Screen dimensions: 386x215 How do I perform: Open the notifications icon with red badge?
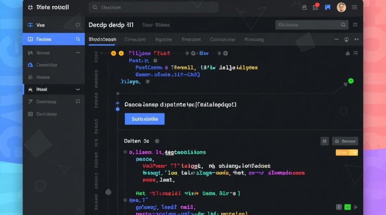(x=316, y=7)
